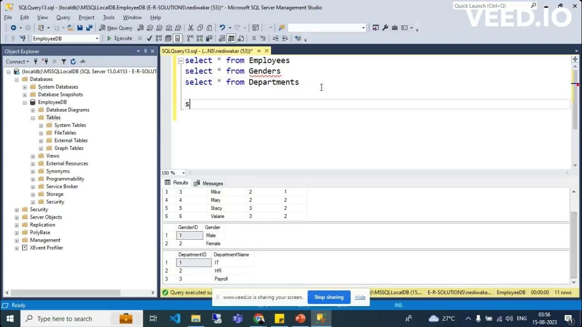Open the Tools menu

[109, 17]
